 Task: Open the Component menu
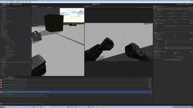(x=17, y=2)
